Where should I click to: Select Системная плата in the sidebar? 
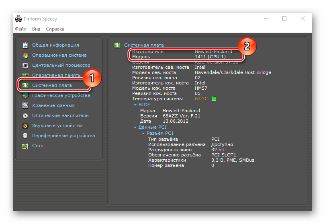tap(52, 85)
